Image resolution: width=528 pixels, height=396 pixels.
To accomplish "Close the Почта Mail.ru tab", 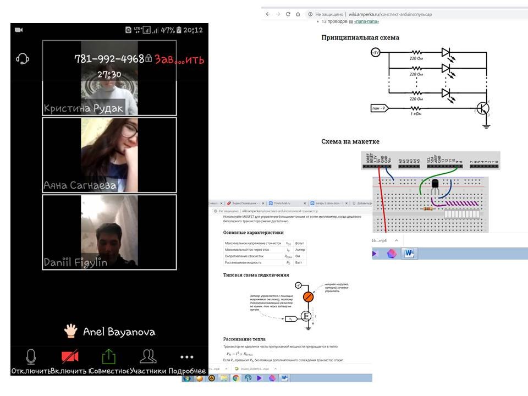I will coord(305,204).
